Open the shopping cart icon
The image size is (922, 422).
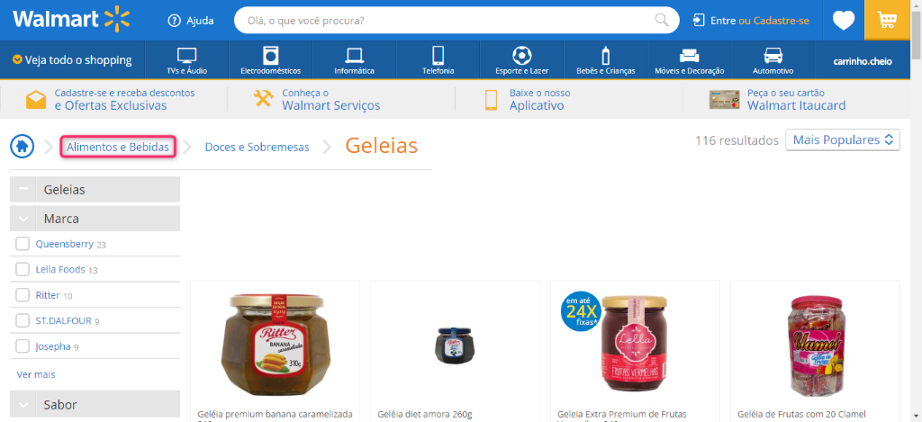coord(887,20)
